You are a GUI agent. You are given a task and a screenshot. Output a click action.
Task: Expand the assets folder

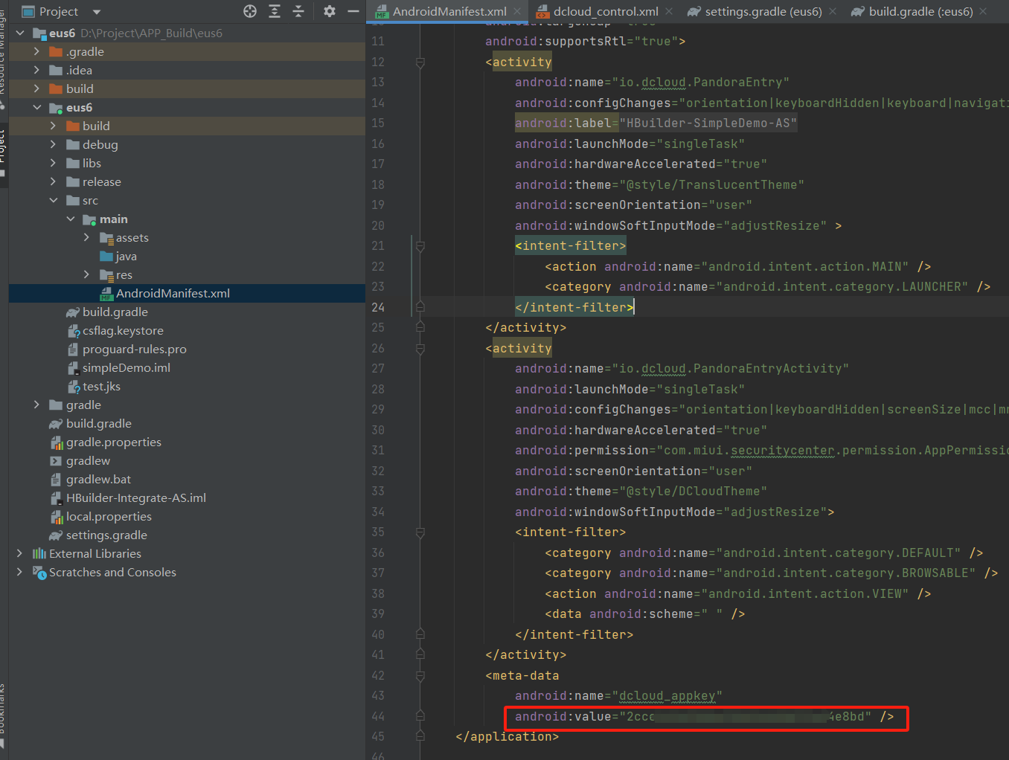point(87,237)
